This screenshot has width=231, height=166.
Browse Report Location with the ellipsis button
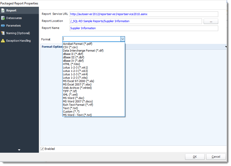pos(211,21)
